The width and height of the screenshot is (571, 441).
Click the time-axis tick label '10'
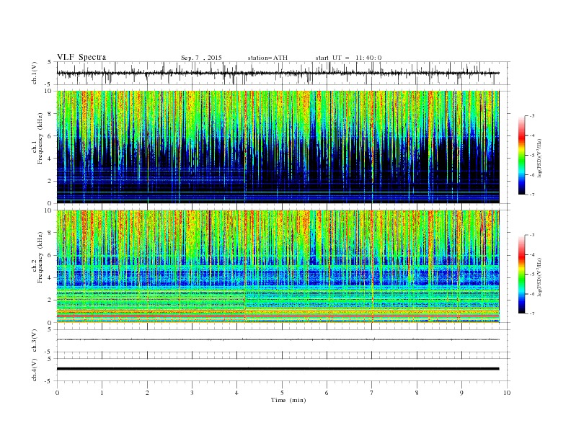[x=507, y=393]
